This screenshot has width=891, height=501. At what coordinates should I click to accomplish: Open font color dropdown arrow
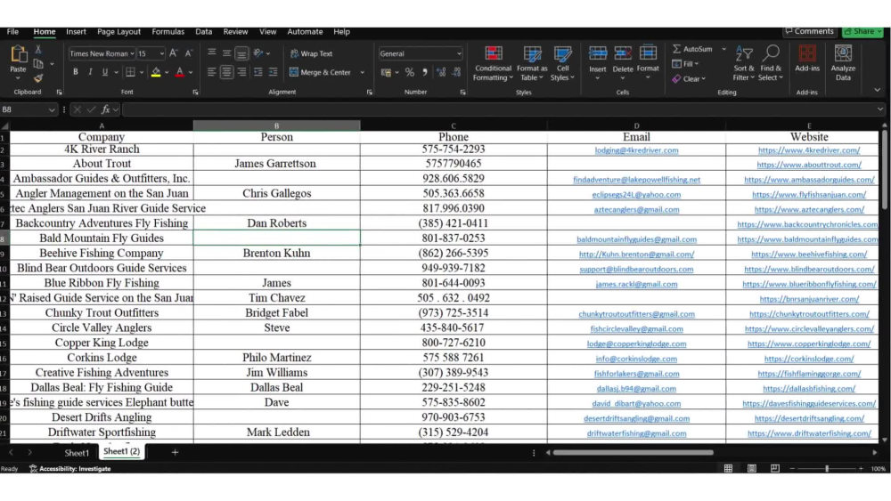pyautogui.click(x=191, y=73)
